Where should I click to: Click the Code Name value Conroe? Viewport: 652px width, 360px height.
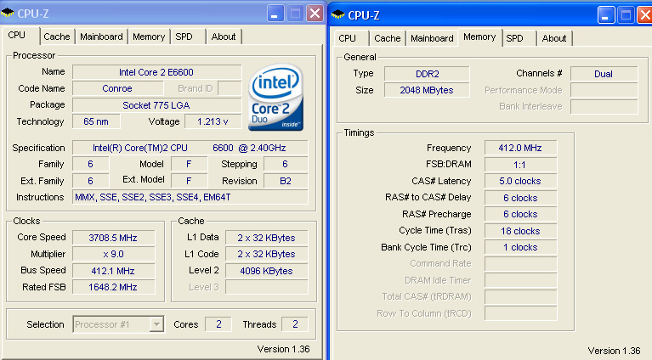coord(117,88)
